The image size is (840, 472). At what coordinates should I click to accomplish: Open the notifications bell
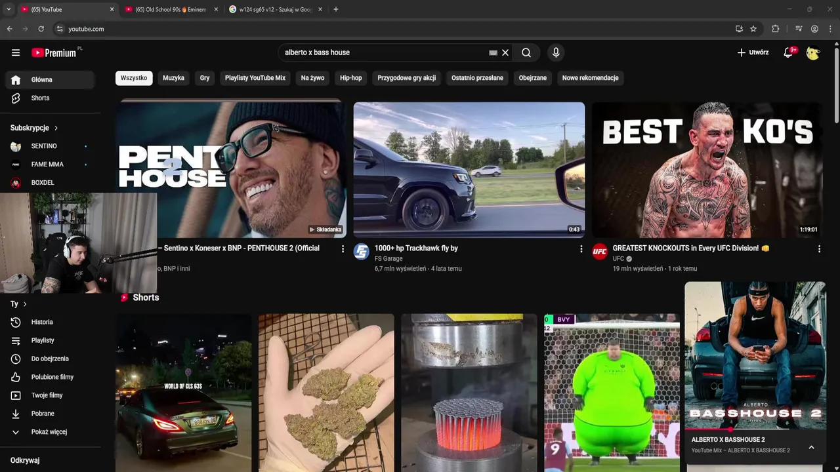788,52
